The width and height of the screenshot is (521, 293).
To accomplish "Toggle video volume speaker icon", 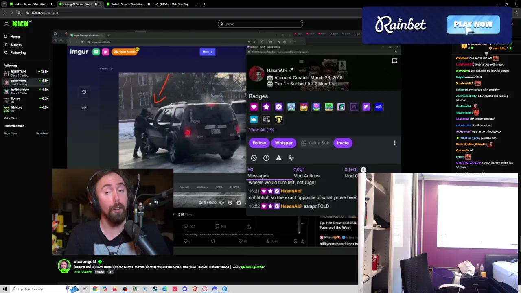I will 221,203.
